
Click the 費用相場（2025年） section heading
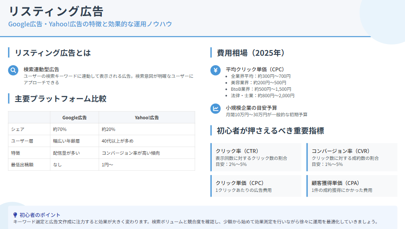coord(250,53)
